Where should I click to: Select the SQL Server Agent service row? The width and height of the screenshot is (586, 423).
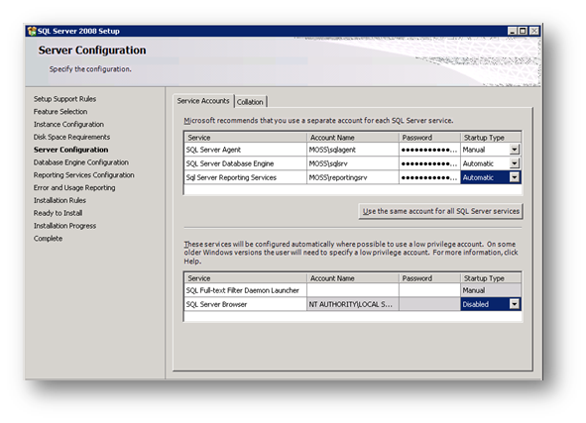[353, 150]
